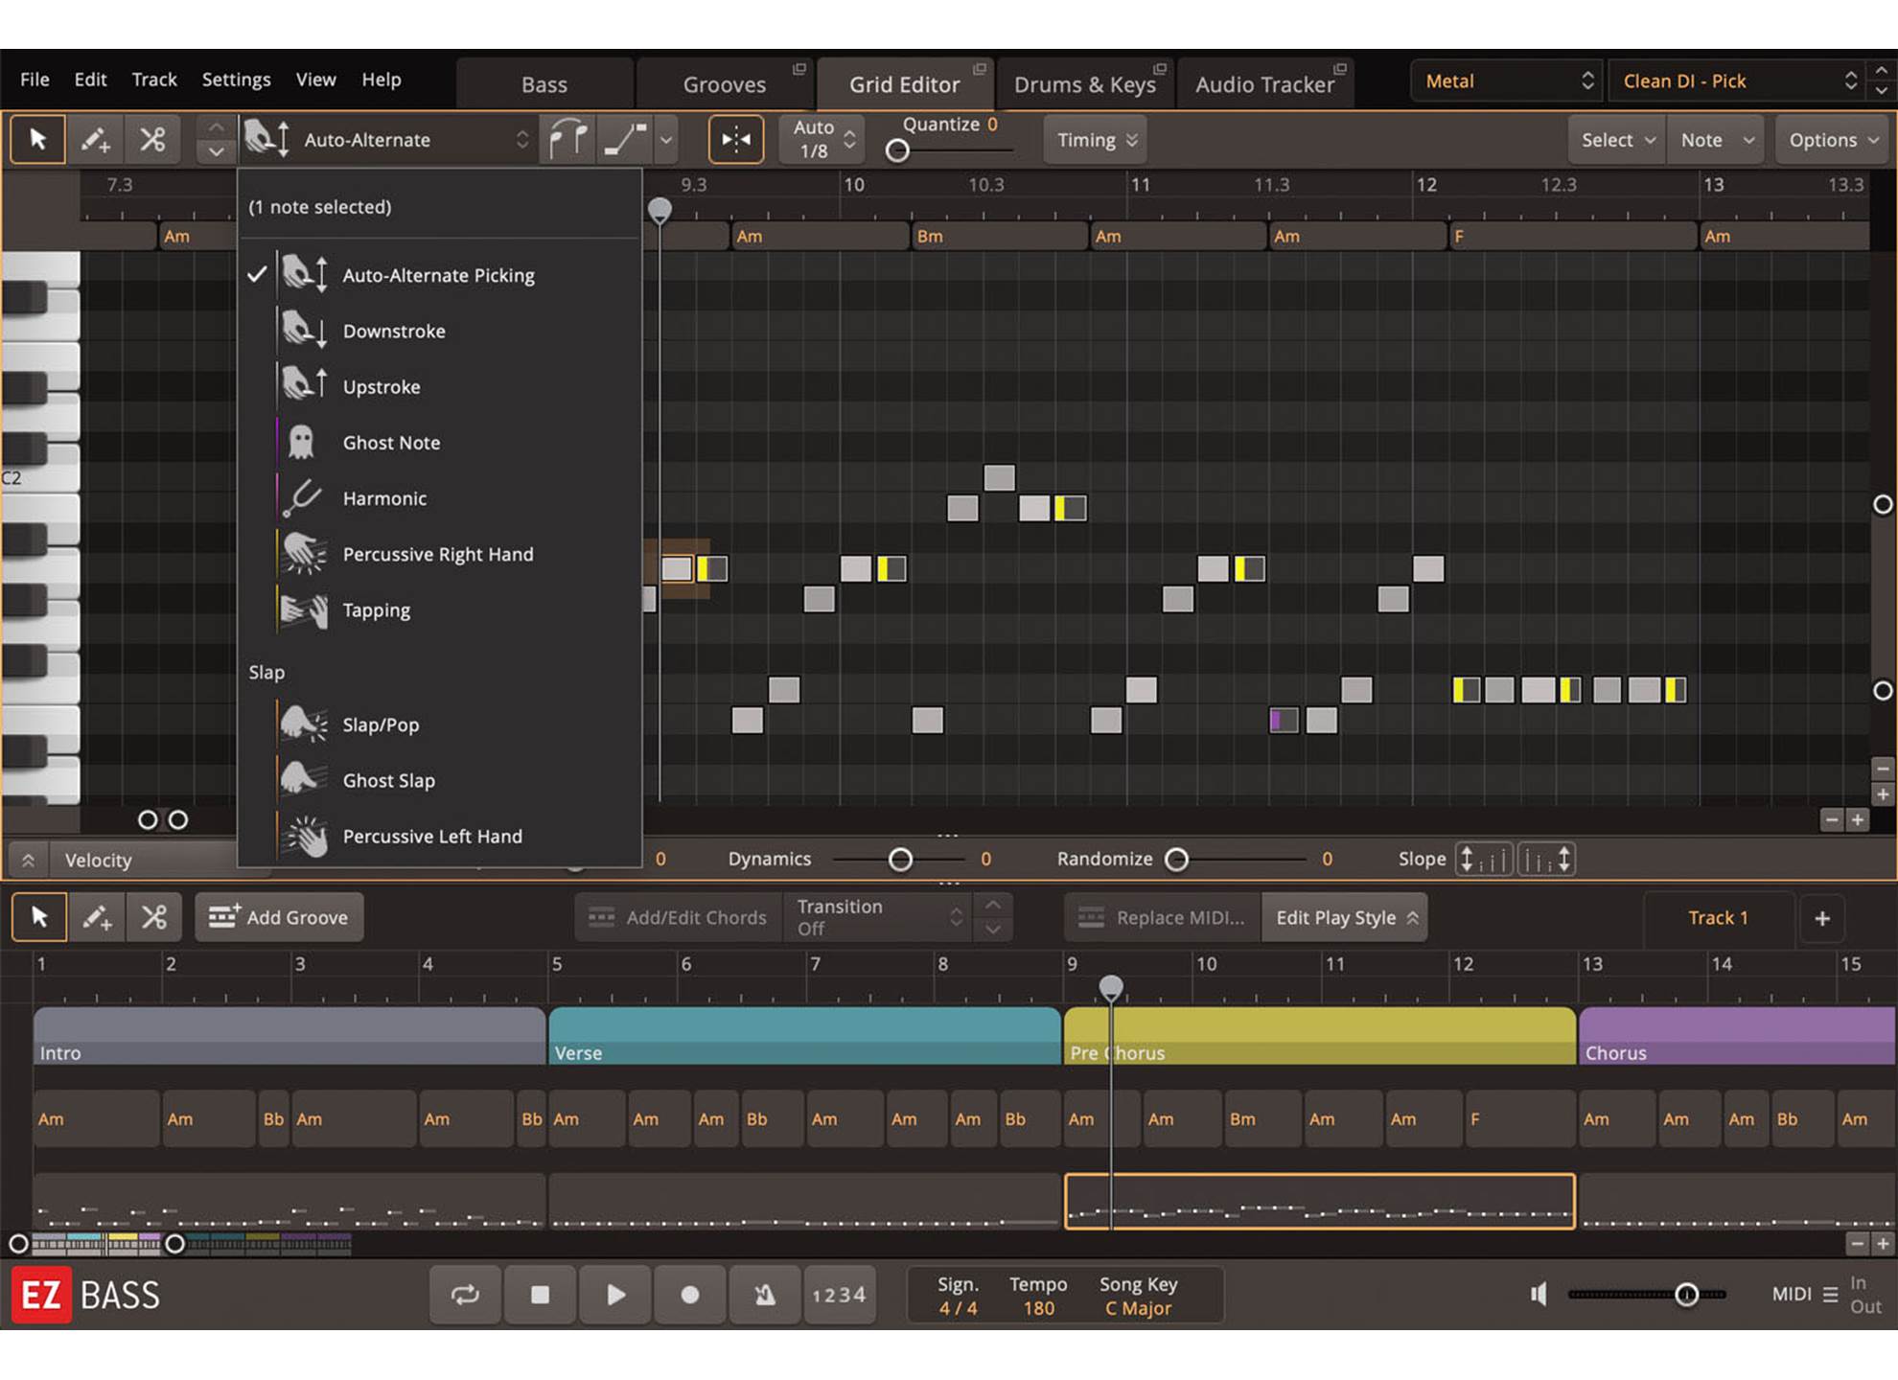Screen dimensions: 1898x1380
Task: Select the pencil draw tool in Grid Editor
Action: pyautogui.click(x=95, y=140)
